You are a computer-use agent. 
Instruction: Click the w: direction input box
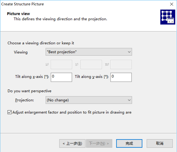point(121,64)
